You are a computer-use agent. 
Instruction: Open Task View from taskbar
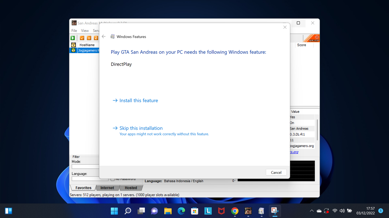click(x=141, y=211)
